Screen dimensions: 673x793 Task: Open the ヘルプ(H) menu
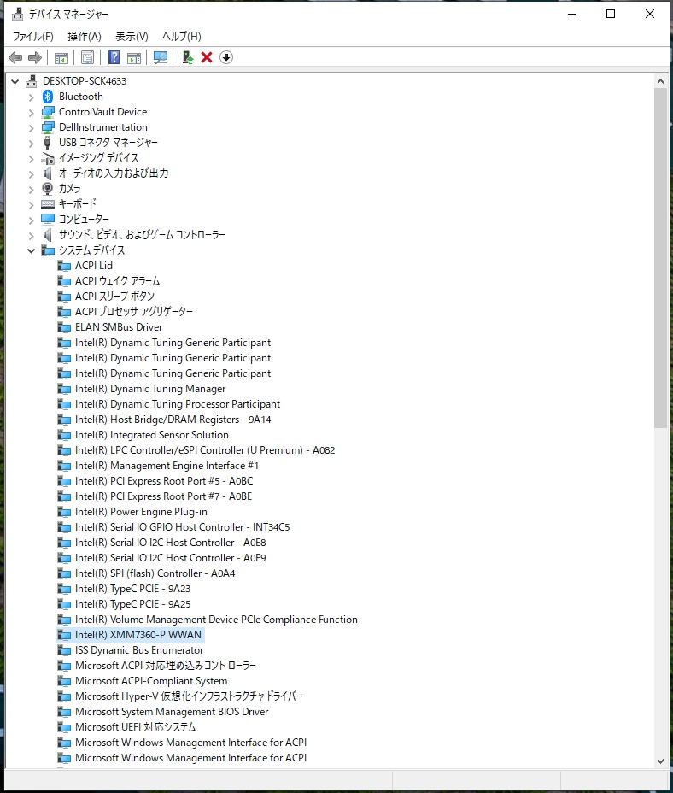[182, 37]
